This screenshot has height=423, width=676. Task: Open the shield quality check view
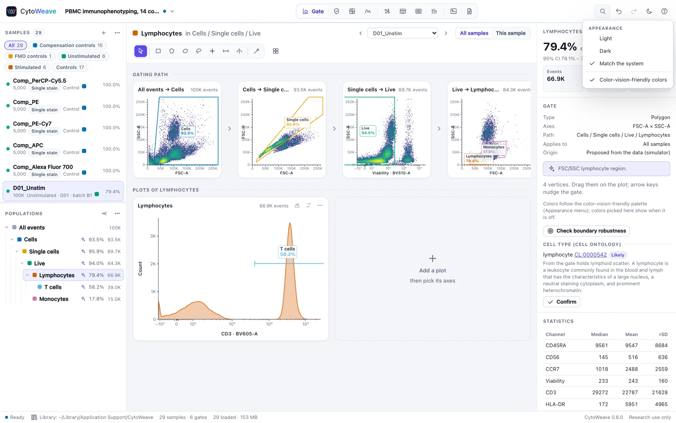(x=336, y=11)
